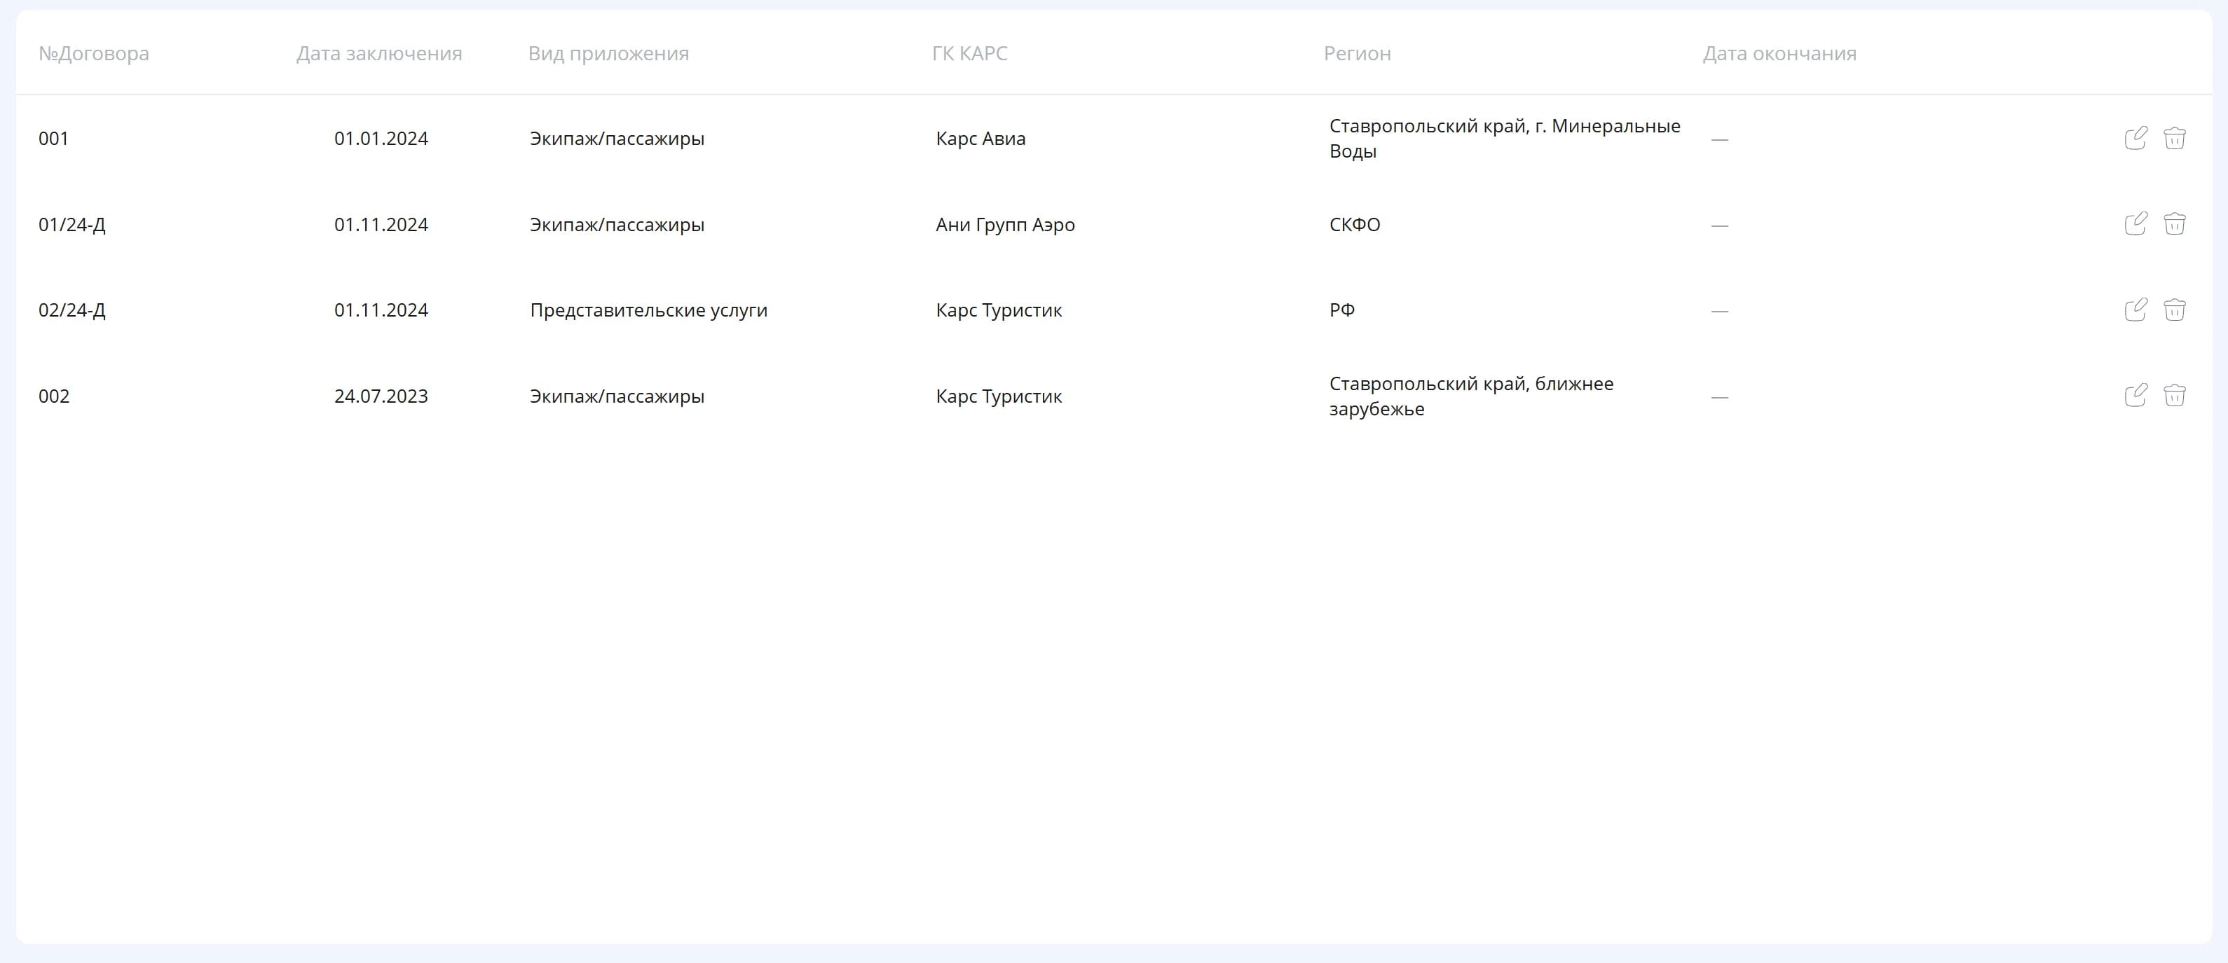Select the СКФО region cell
The height and width of the screenshot is (963, 2228).
click(x=1355, y=225)
